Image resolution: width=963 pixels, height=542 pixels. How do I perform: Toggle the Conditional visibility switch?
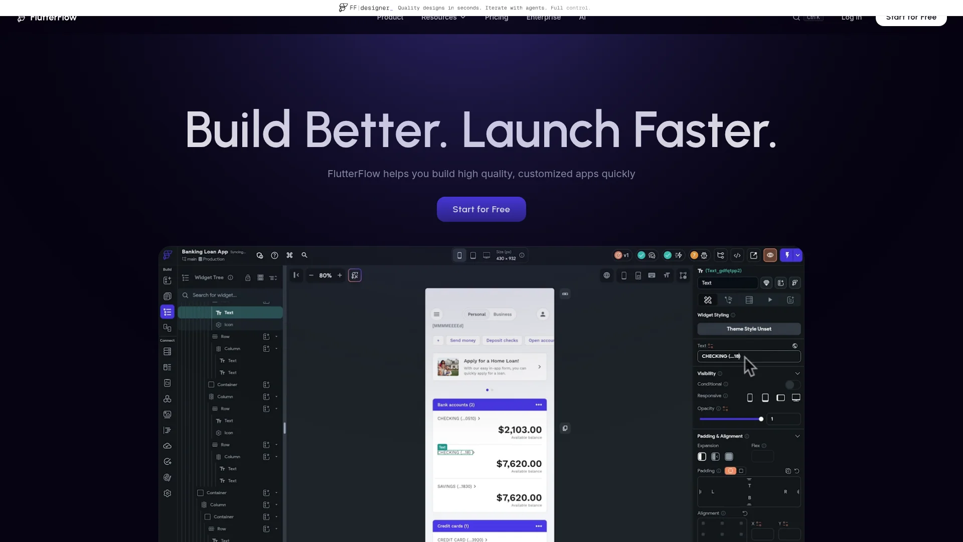click(x=792, y=384)
